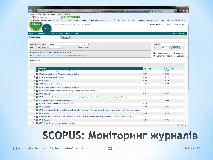This screenshot has height=160, width=213.
Task: Click source-type icon beside AAPS Journal
Action: pos(37,120)
